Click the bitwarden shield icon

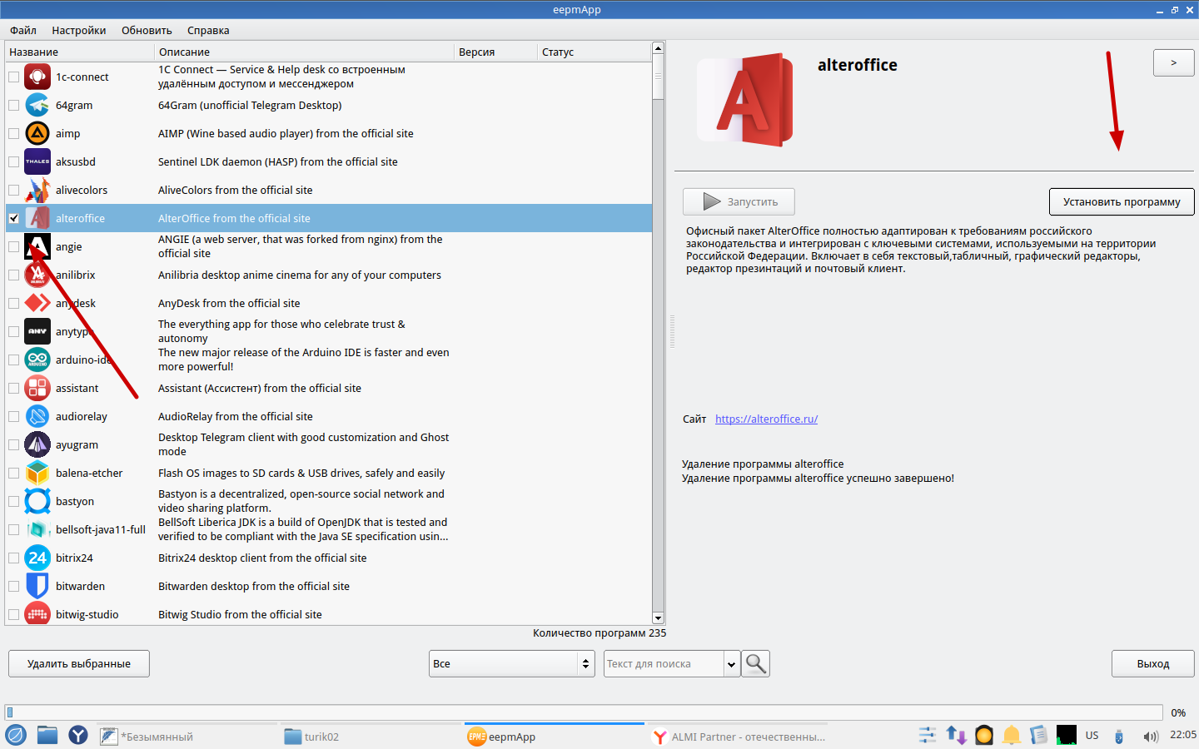tap(37, 586)
